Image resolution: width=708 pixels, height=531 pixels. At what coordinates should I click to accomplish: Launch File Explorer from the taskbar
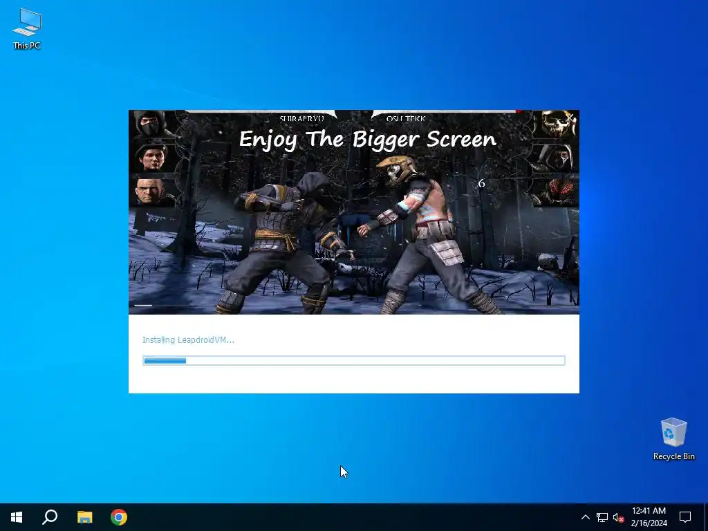pyautogui.click(x=84, y=517)
